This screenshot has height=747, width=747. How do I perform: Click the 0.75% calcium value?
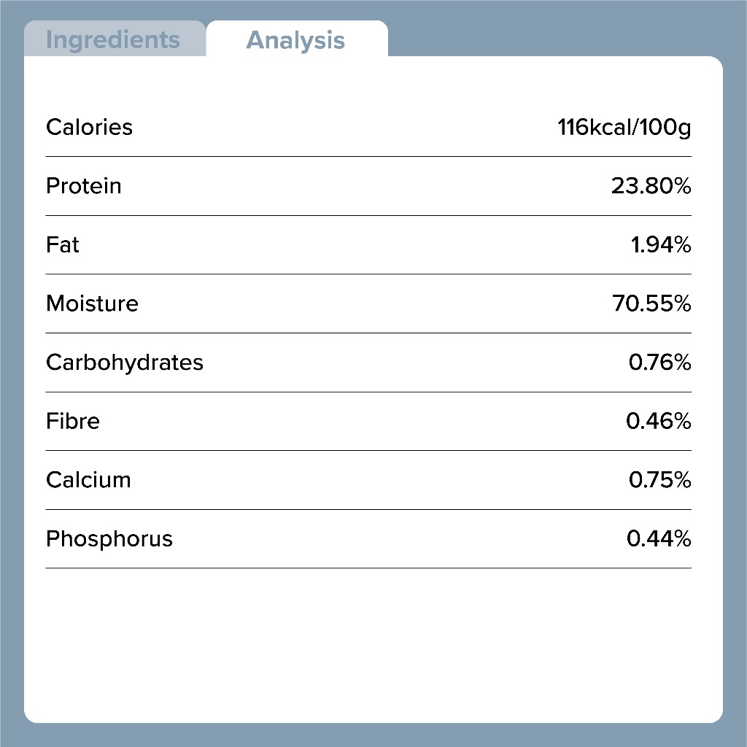click(x=659, y=480)
